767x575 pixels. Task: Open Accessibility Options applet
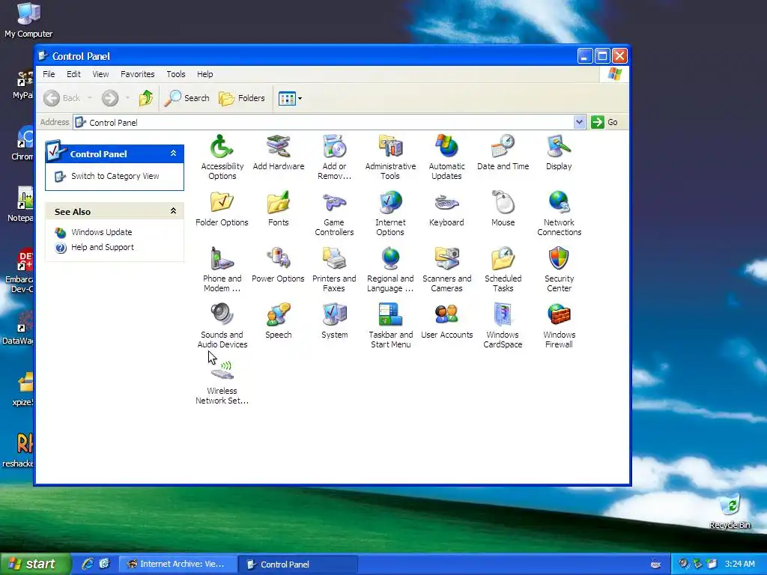coord(222,147)
